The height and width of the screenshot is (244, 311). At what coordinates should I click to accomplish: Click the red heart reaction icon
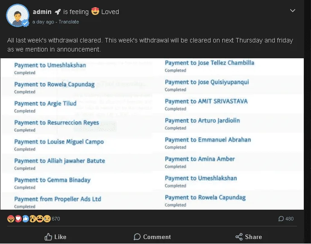coord(18,219)
